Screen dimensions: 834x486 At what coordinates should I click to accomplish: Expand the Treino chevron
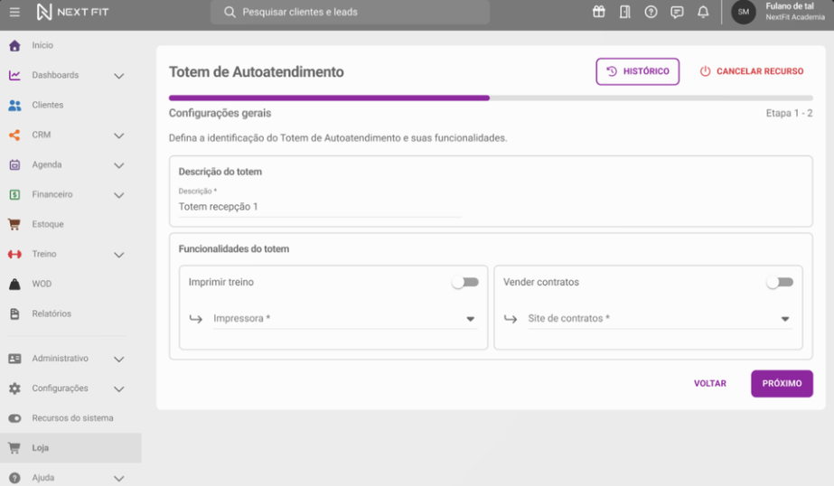click(119, 254)
